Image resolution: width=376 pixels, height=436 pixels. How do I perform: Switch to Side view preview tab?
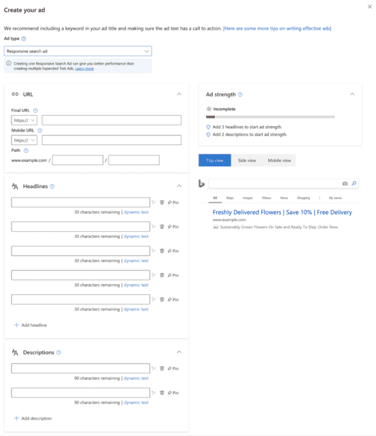247,161
